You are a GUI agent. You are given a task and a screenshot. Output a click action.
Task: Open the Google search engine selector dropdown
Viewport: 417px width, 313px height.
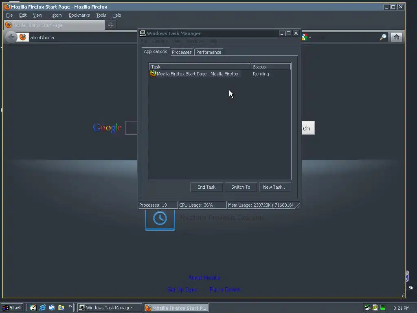(306, 37)
